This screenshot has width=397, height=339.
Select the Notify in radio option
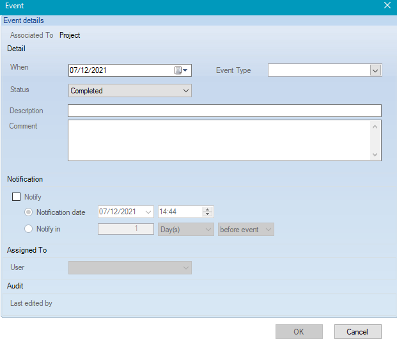(x=28, y=228)
